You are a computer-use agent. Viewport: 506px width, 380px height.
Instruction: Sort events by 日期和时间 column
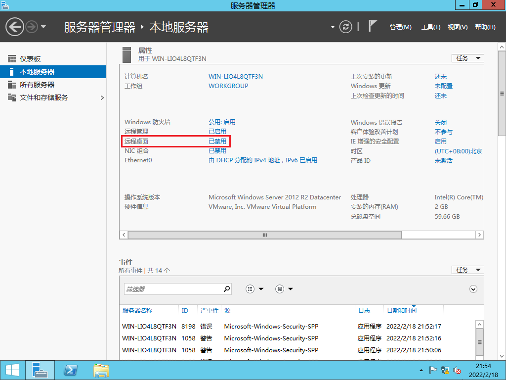coord(402,311)
